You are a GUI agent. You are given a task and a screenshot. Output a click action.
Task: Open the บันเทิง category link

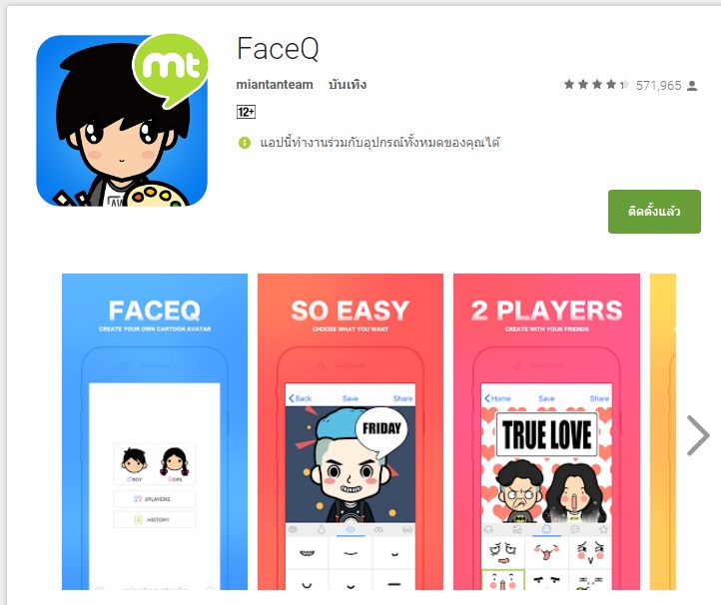pyautogui.click(x=348, y=85)
